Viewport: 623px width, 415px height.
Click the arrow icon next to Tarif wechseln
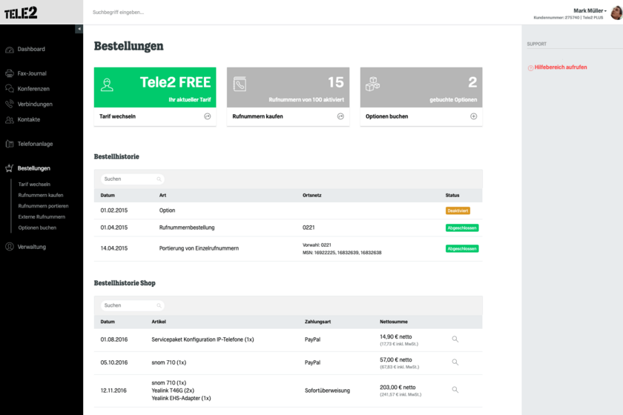208,116
